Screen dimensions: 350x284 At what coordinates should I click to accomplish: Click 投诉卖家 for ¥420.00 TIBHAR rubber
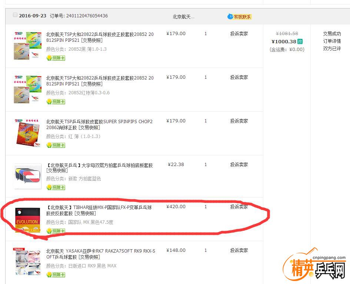pos(239,207)
